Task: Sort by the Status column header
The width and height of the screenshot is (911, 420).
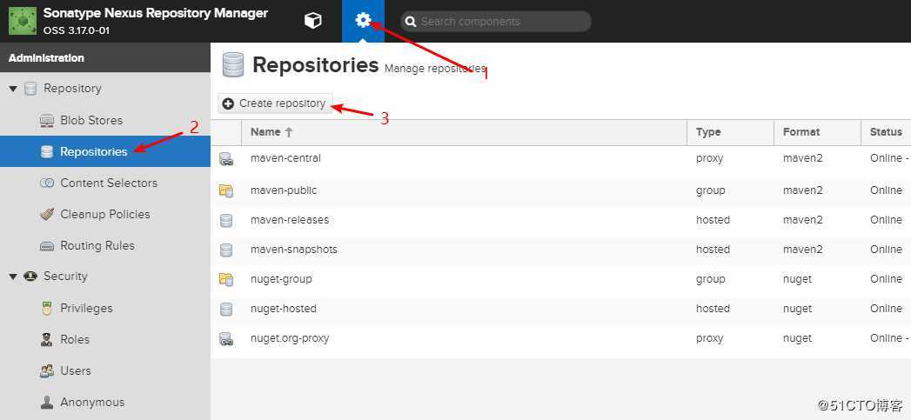Action: click(x=886, y=132)
